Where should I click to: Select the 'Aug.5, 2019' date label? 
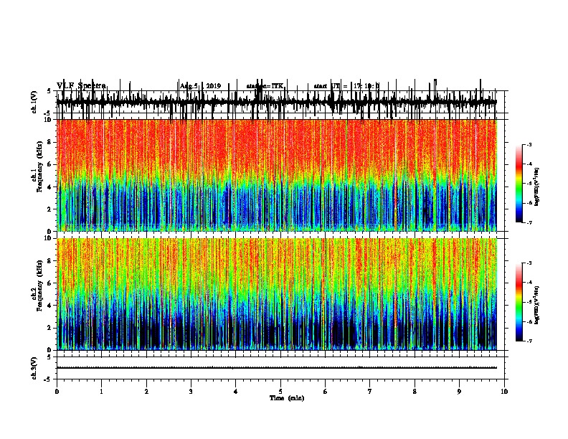pos(200,86)
